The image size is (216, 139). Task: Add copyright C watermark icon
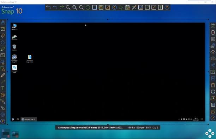(114, 7)
